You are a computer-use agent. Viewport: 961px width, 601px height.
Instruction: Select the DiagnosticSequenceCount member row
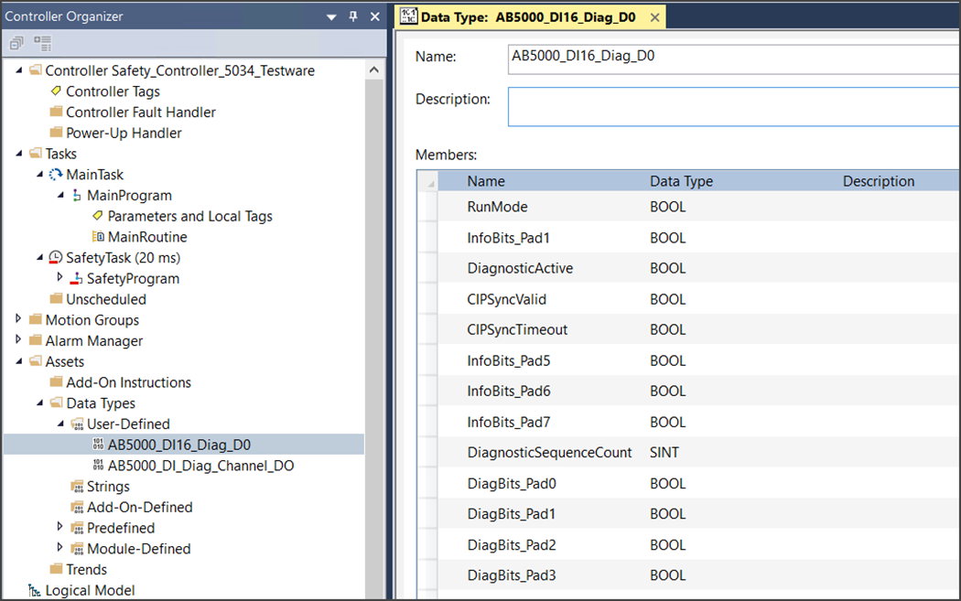tap(549, 453)
